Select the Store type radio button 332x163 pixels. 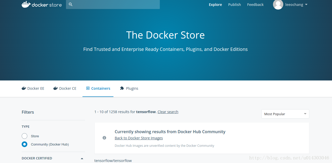[x=24, y=136]
